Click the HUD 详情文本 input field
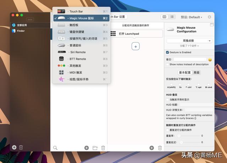The width and height of the screenshot is (227, 163). click(x=199, y=110)
